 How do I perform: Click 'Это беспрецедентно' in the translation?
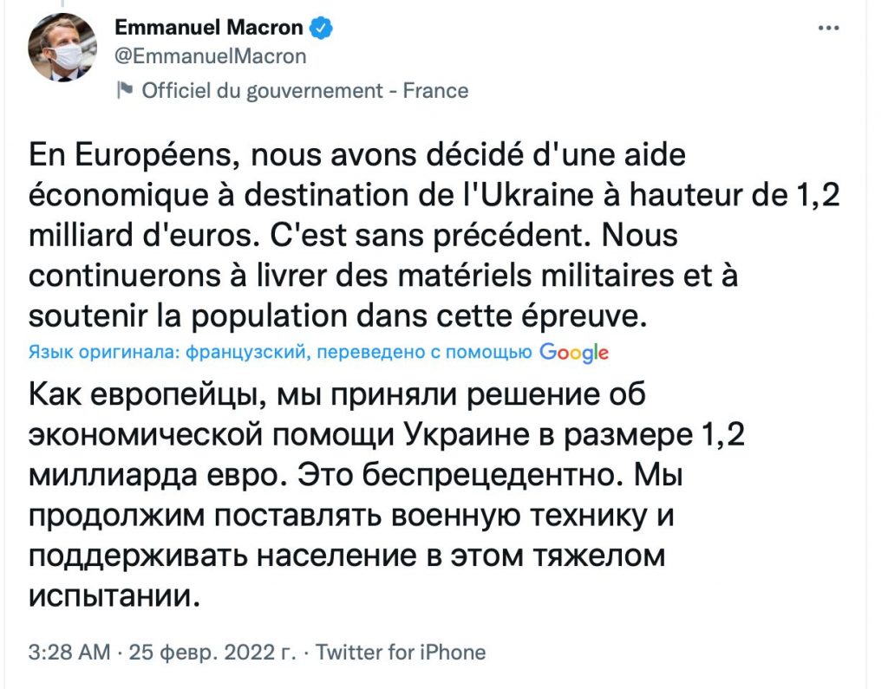pos(457,475)
